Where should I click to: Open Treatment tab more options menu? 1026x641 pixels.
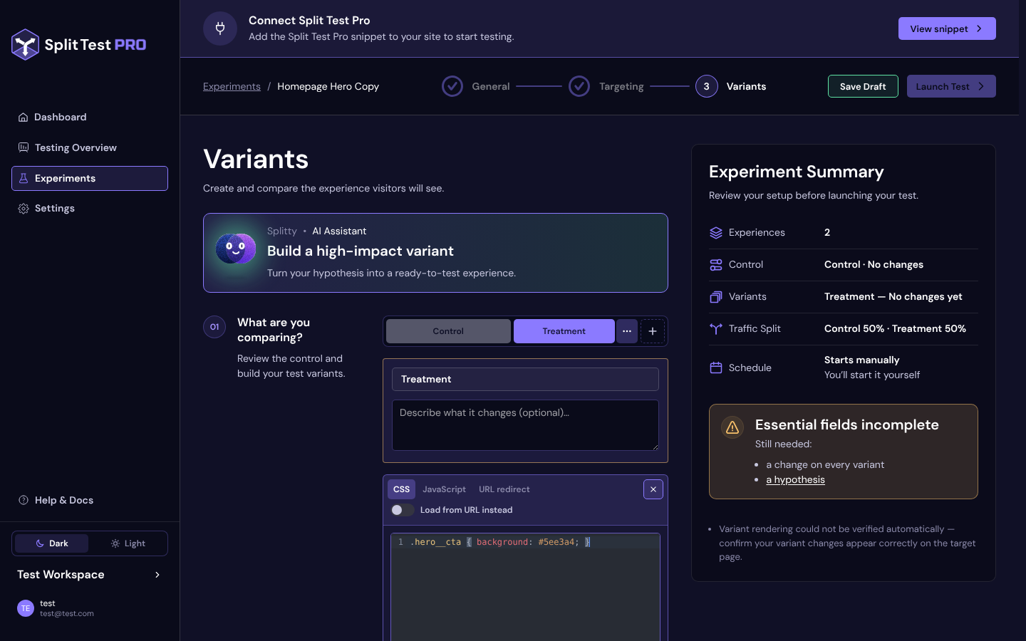tap(627, 331)
